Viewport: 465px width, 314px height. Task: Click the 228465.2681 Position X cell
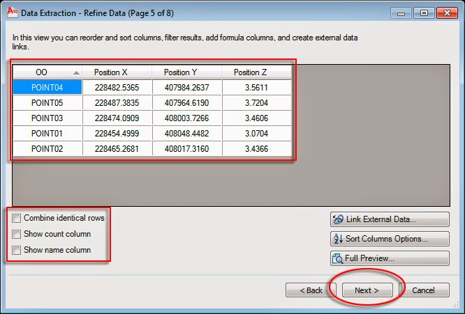(117, 148)
